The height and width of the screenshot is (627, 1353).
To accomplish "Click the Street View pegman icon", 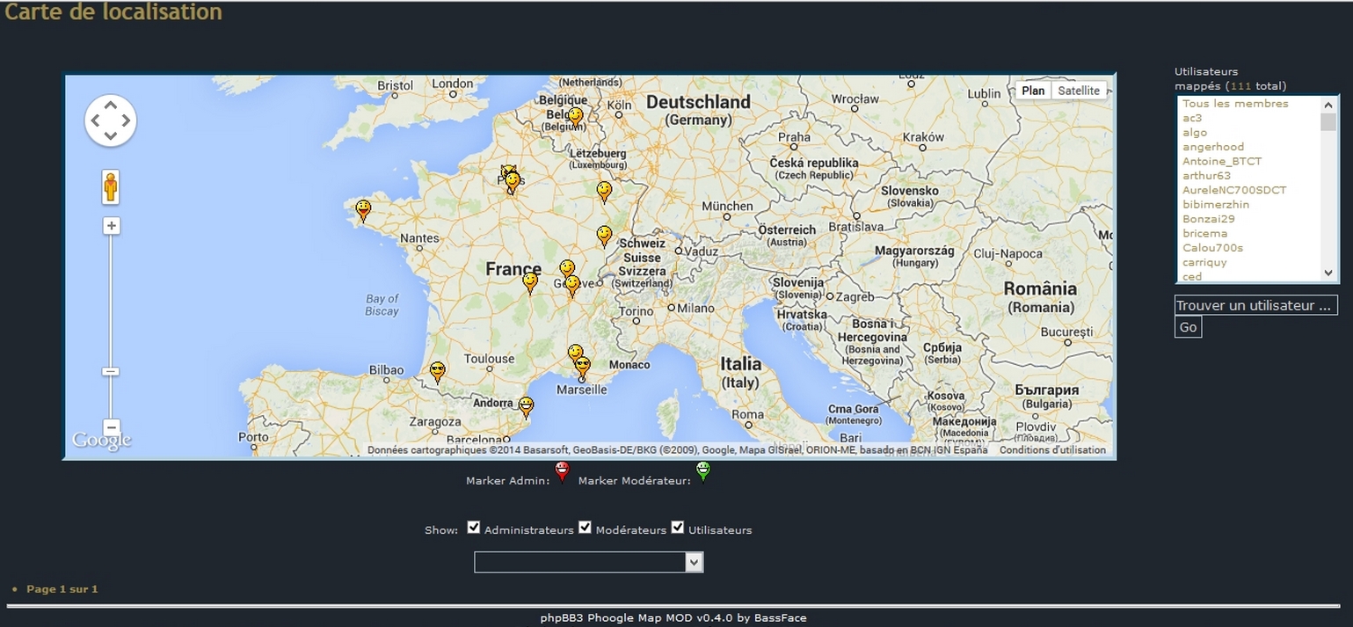I will pyautogui.click(x=110, y=186).
